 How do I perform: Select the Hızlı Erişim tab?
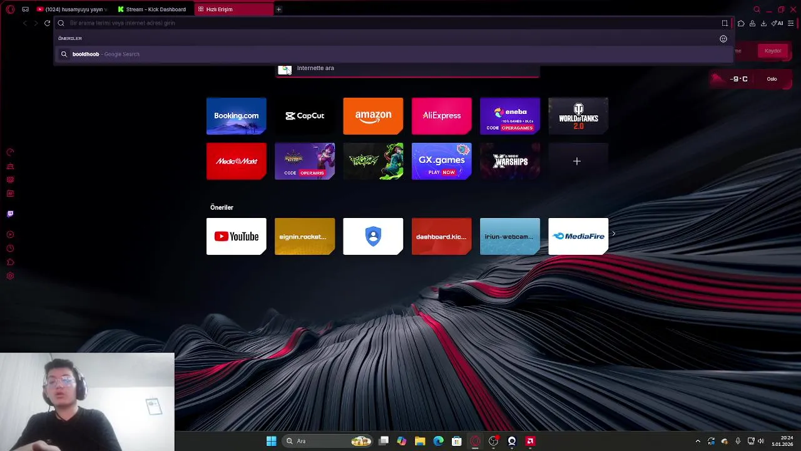click(233, 9)
